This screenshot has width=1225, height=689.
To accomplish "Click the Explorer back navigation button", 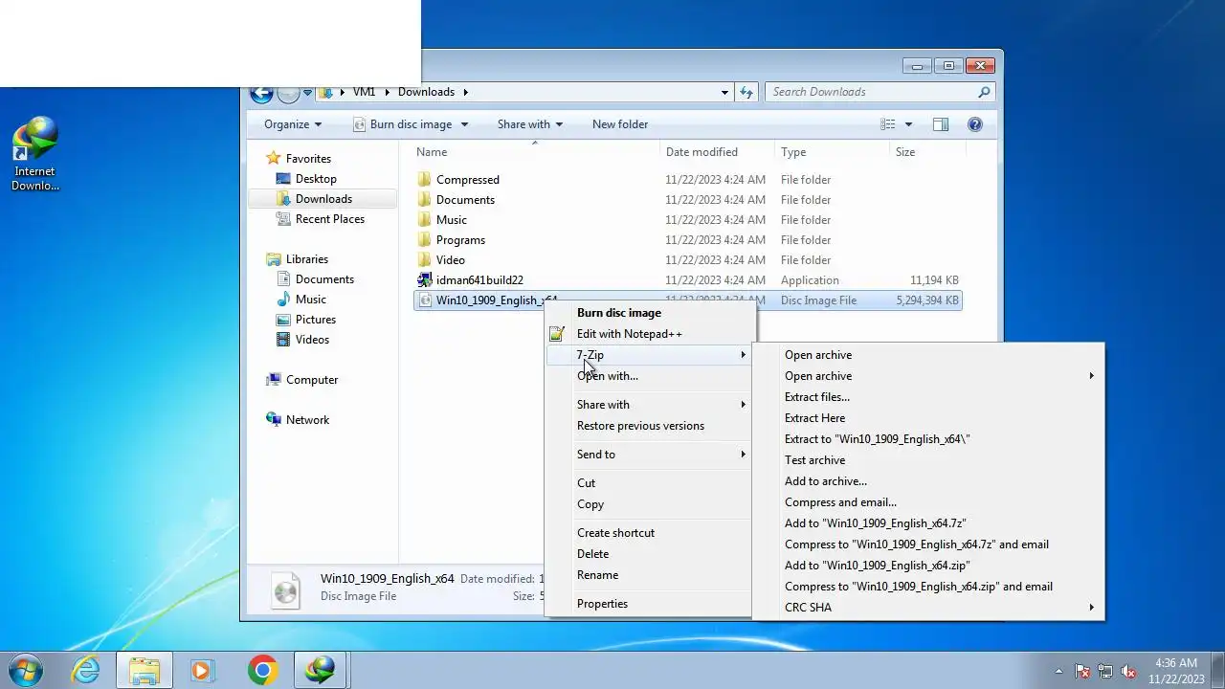I will tap(261, 93).
